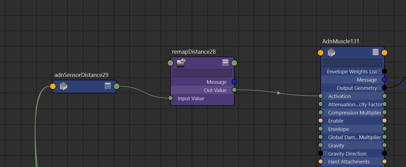Select the Envelope Weights List label
Screen dimensions: 406x167
tap(352, 71)
